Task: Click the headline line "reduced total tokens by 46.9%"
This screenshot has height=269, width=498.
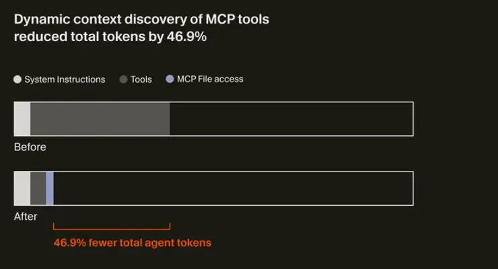Action: coord(110,37)
